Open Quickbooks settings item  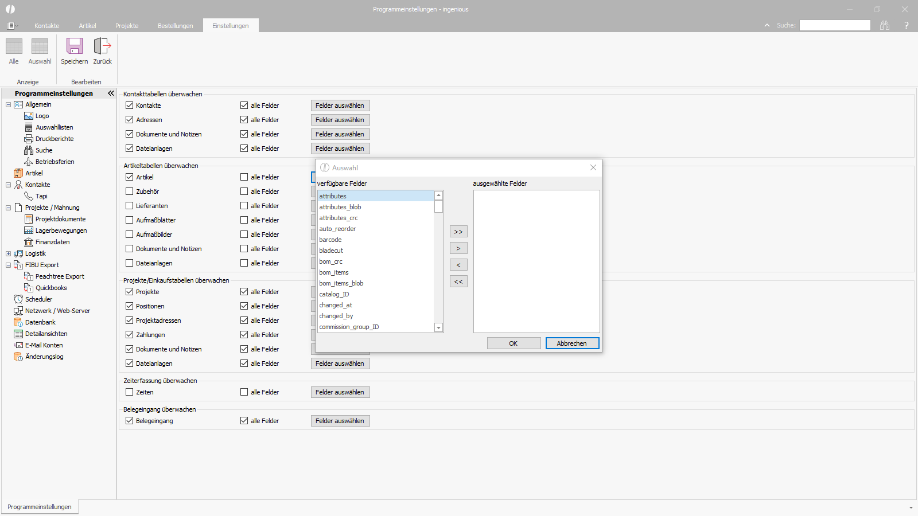click(51, 288)
